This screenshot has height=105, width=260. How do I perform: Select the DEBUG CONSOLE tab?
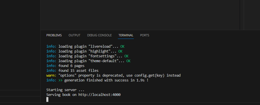(99, 35)
